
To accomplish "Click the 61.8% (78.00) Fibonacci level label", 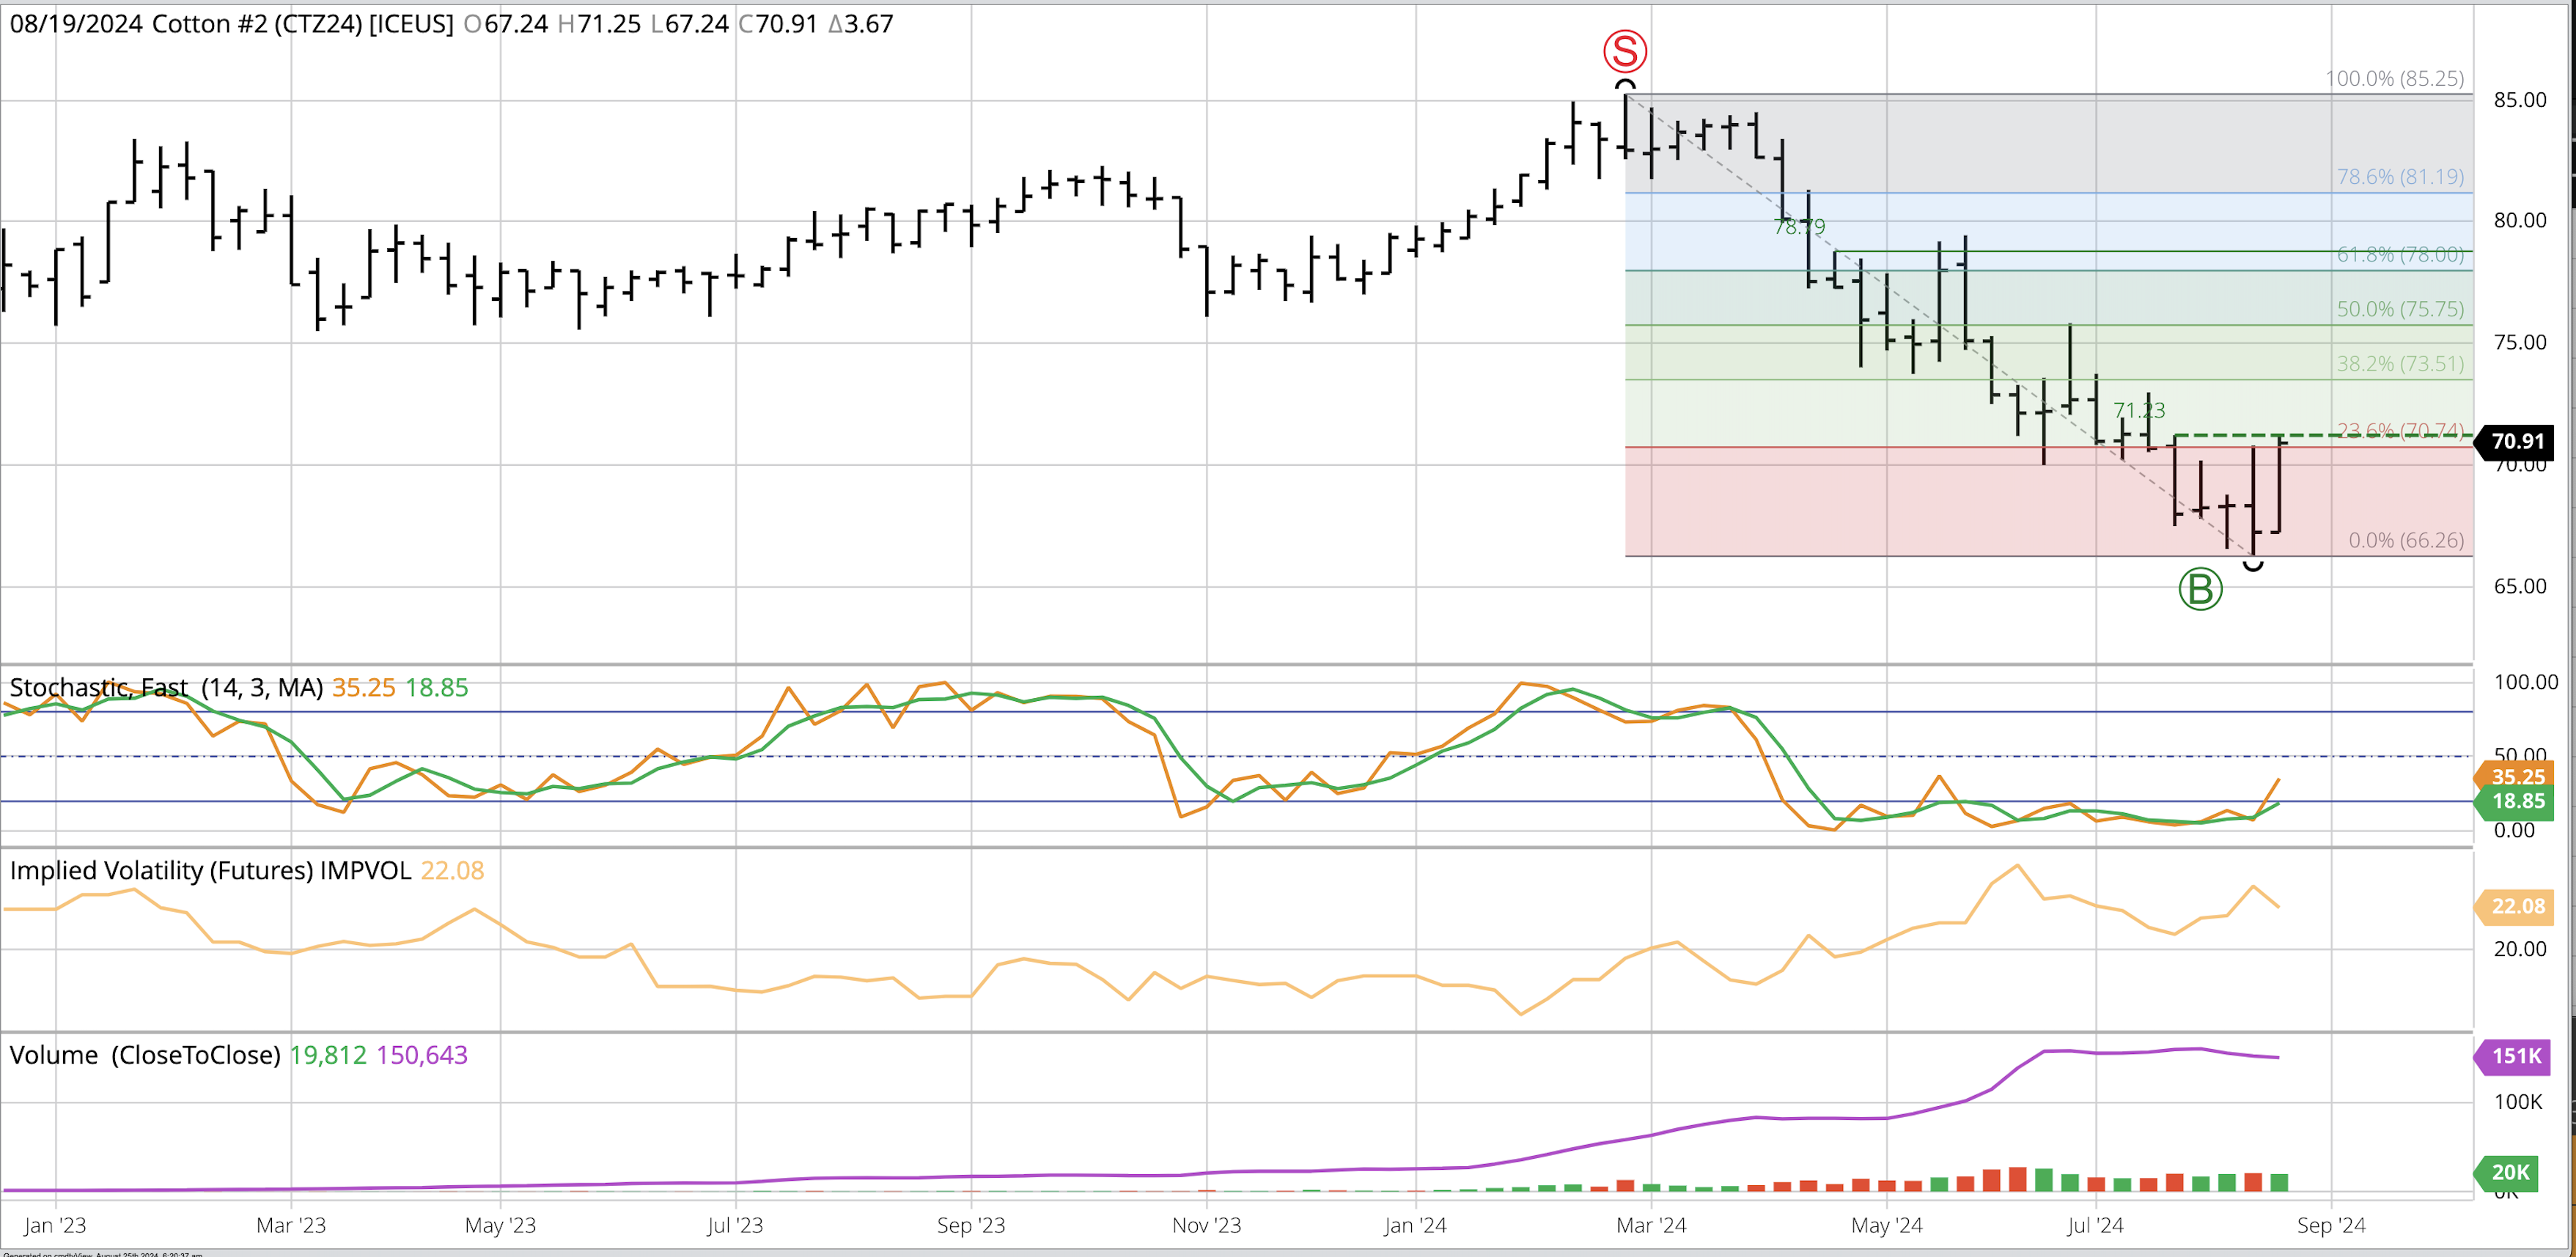I will 2400,255.
